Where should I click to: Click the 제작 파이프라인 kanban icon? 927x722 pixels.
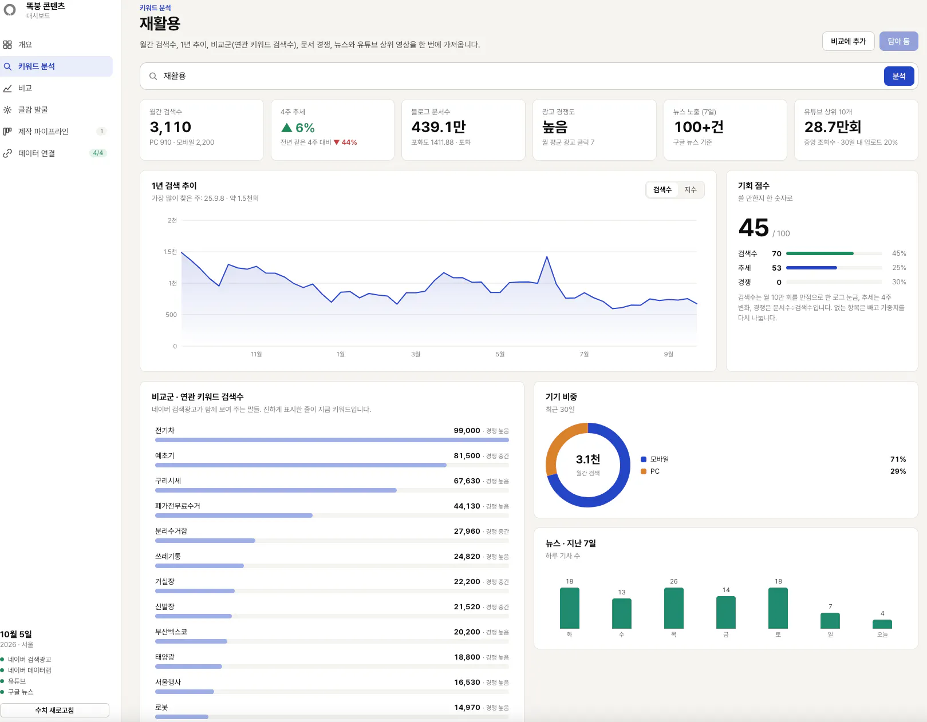tap(7, 132)
